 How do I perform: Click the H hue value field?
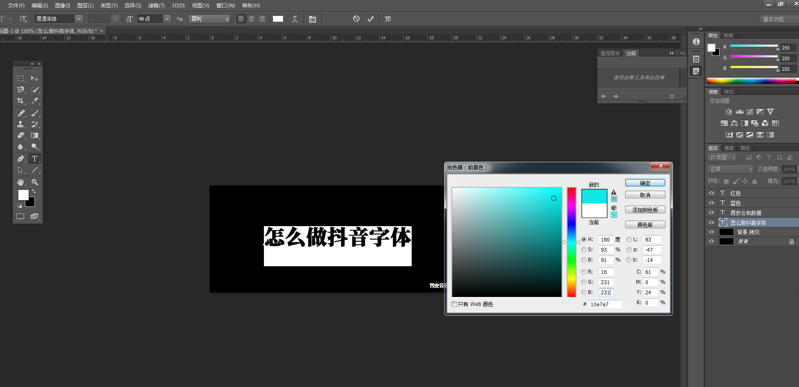(x=606, y=239)
